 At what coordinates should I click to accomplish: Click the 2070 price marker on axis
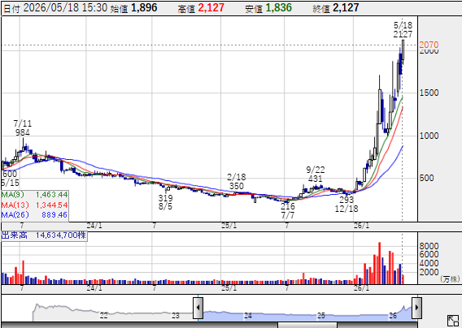click(x=429, y=45)
